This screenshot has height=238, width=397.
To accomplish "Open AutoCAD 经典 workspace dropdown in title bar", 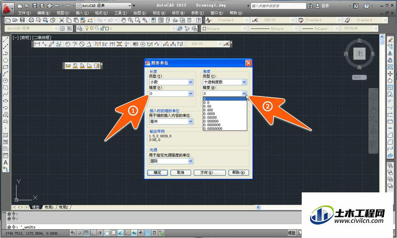I will pyautogui.click(x=104, y=6).
